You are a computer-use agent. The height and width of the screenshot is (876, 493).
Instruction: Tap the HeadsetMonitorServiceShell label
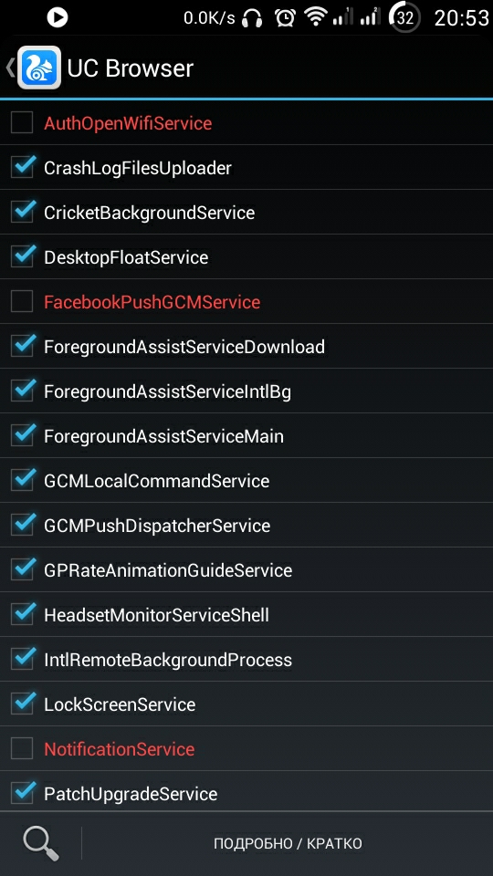point(156,615)
